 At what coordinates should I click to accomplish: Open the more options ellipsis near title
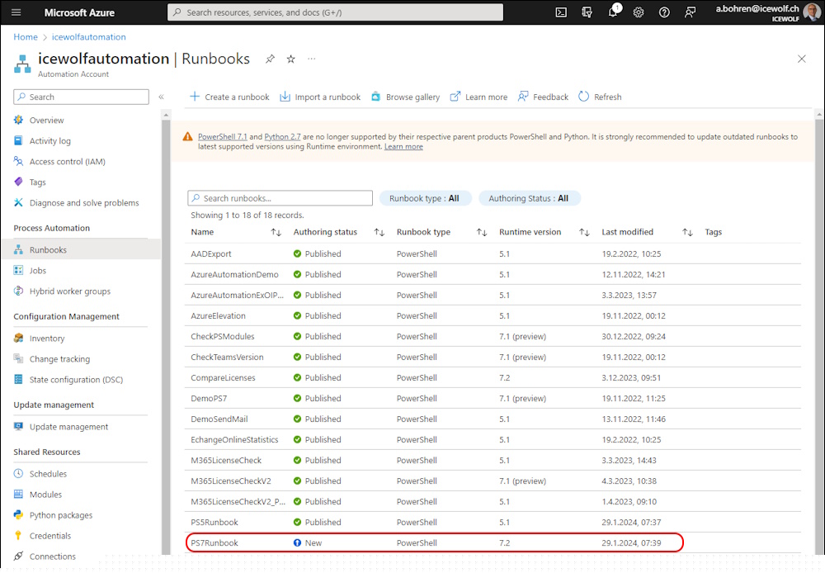coord(312,59)
